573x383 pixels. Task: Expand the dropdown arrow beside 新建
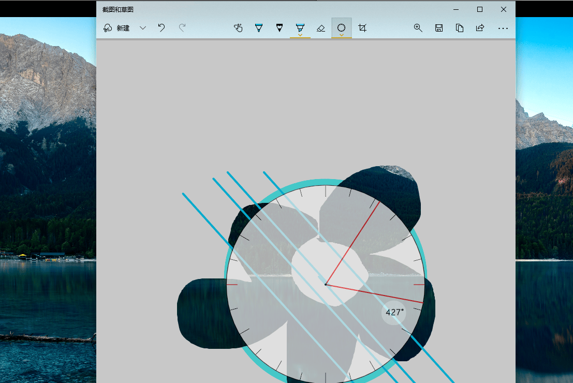[x=143, y=28]
